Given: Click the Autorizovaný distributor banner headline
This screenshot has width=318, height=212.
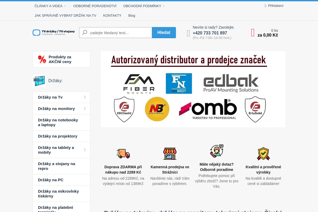Looking at the screenshot, I should pos(189,60).
